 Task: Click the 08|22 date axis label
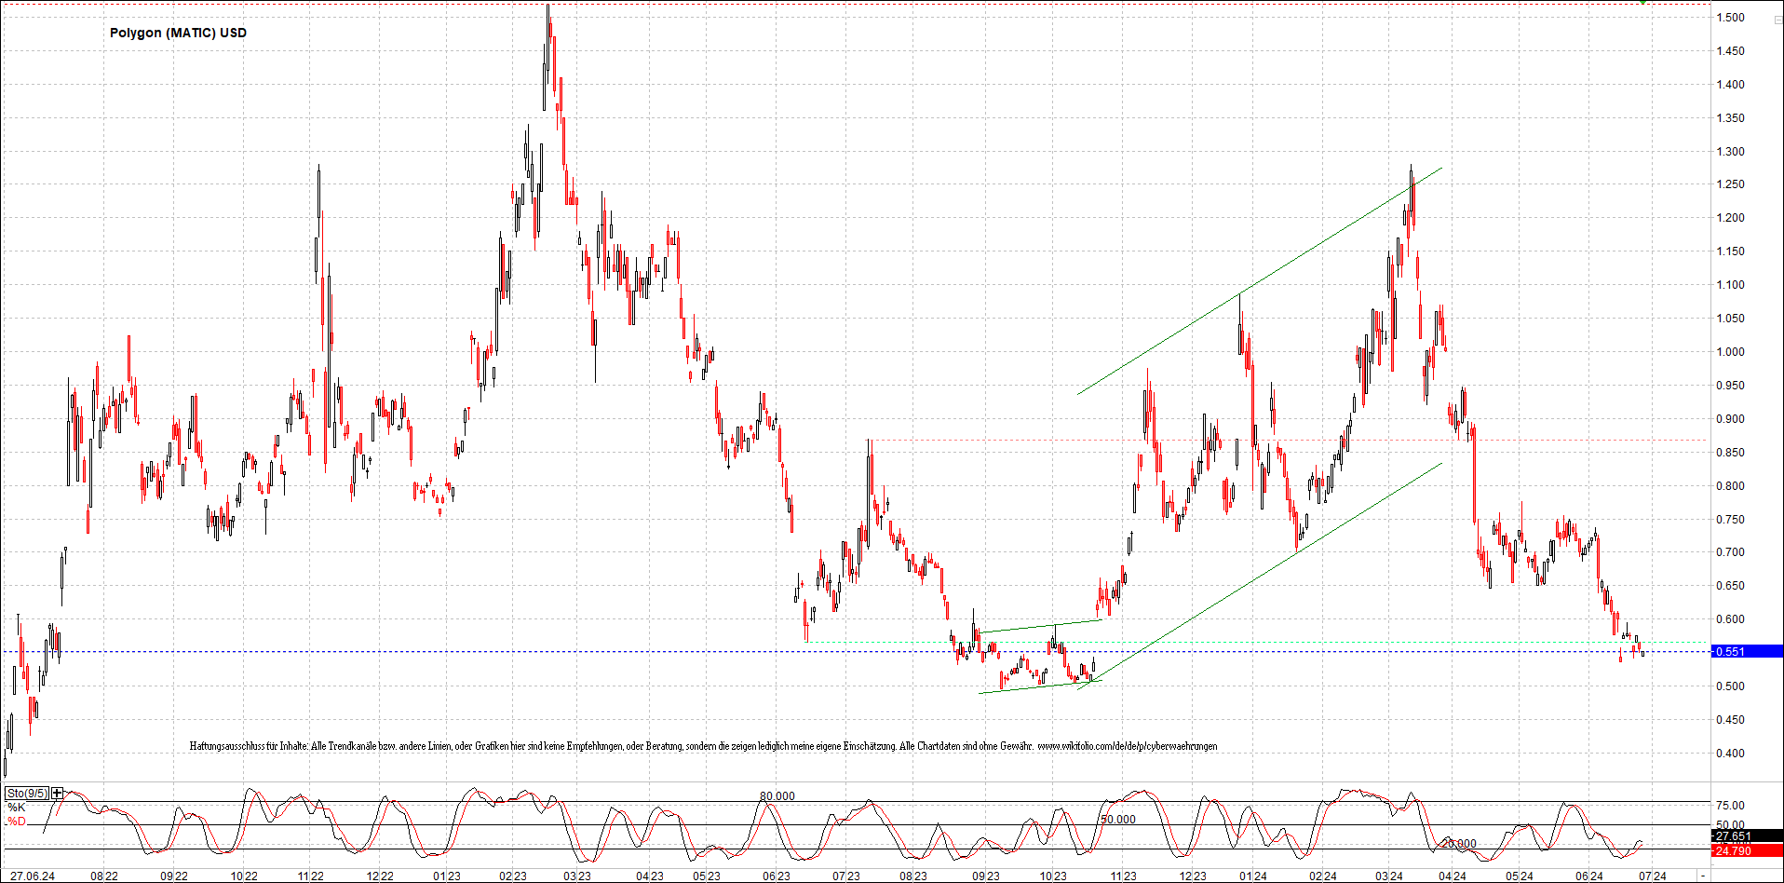point(104,876)
